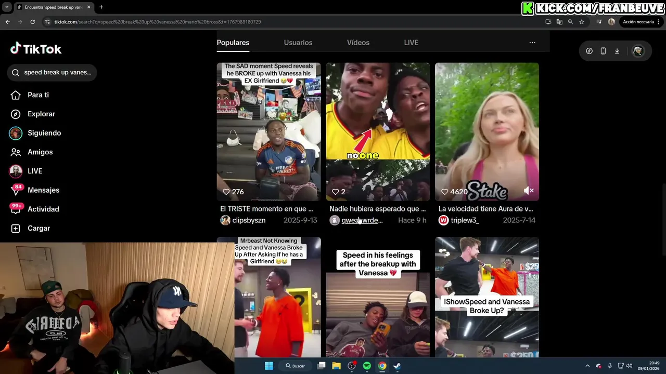Switch to the Usuarios tab
This screenshot has width=666, height=374.
coord(298,43)
